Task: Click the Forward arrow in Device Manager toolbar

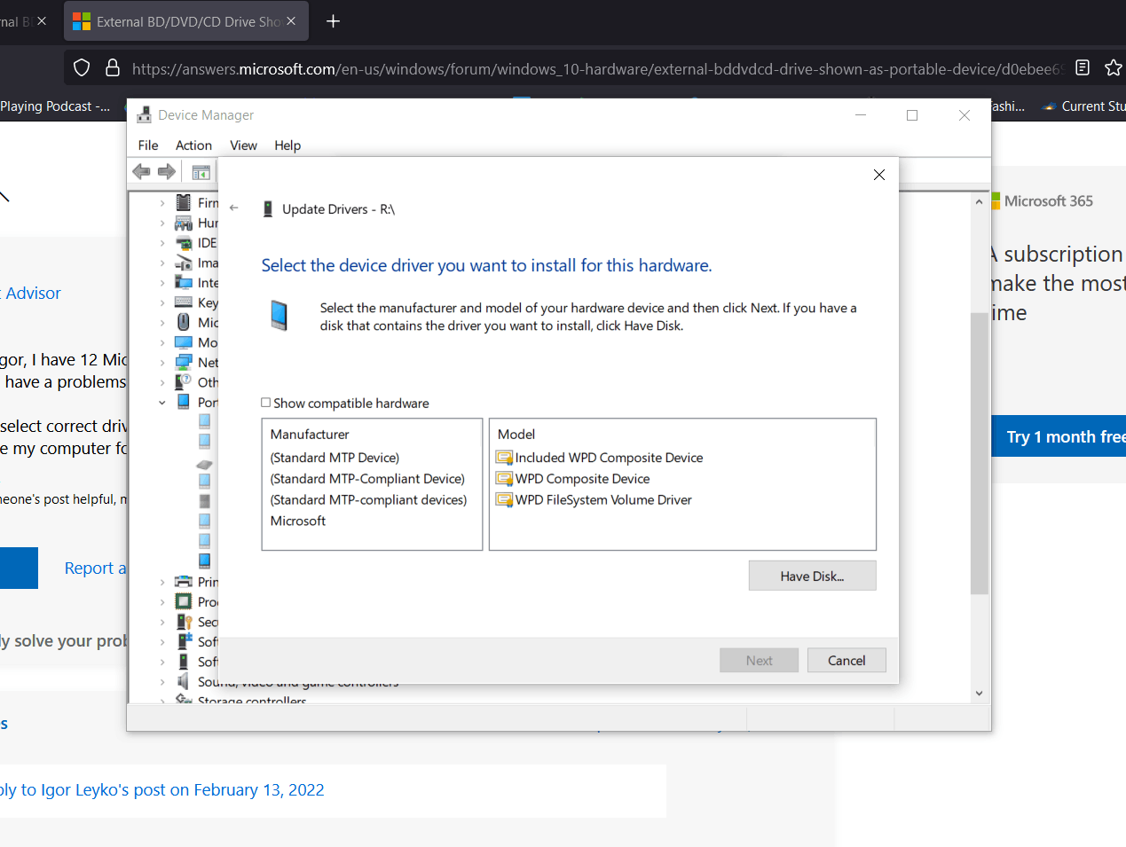Action: (167, 171)
